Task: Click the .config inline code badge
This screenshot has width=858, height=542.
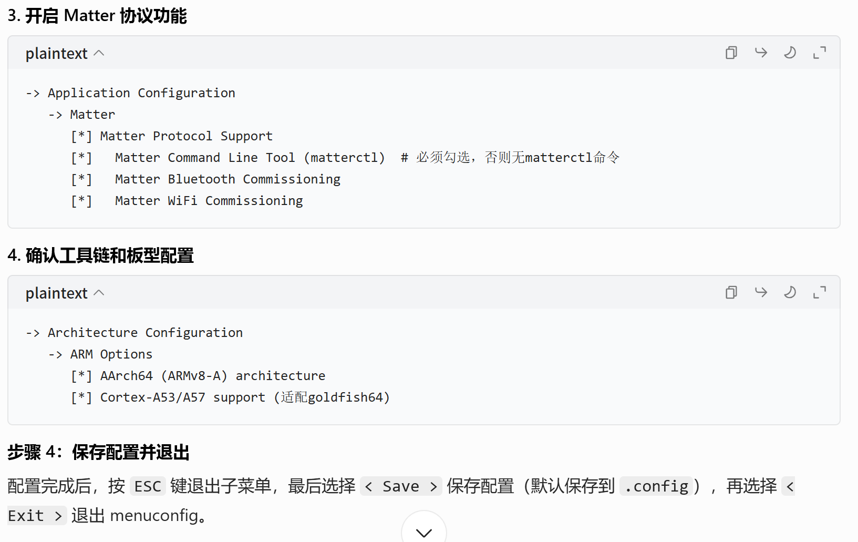Action: 656,486
